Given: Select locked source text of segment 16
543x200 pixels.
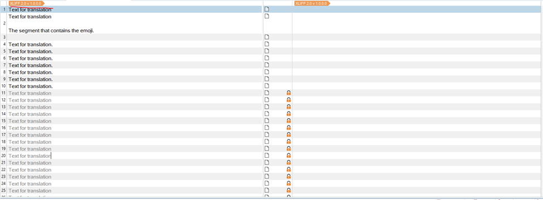Looking at the screenshot, I should point(30,128).
